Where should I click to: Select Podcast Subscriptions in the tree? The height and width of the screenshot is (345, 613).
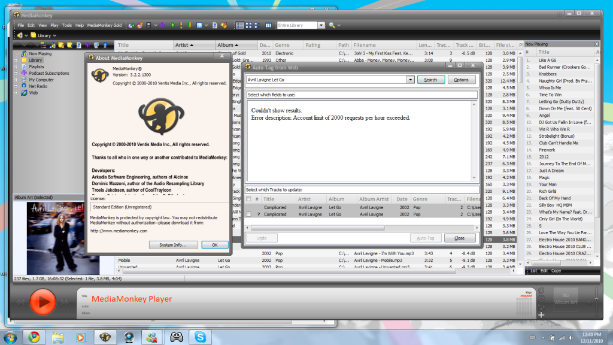pyautogui.click(x=49, y=73)
